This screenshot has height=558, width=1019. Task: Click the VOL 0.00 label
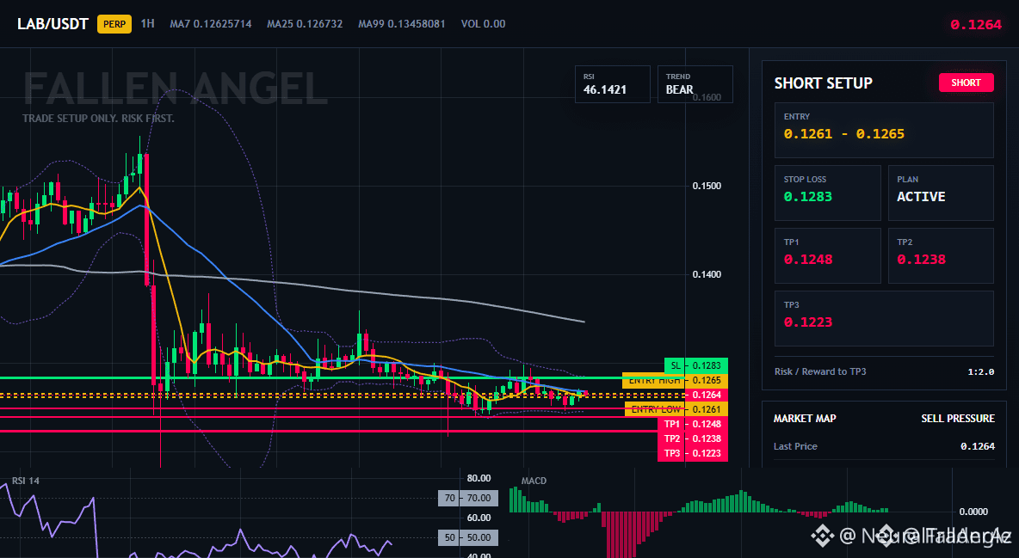[483, 24]
